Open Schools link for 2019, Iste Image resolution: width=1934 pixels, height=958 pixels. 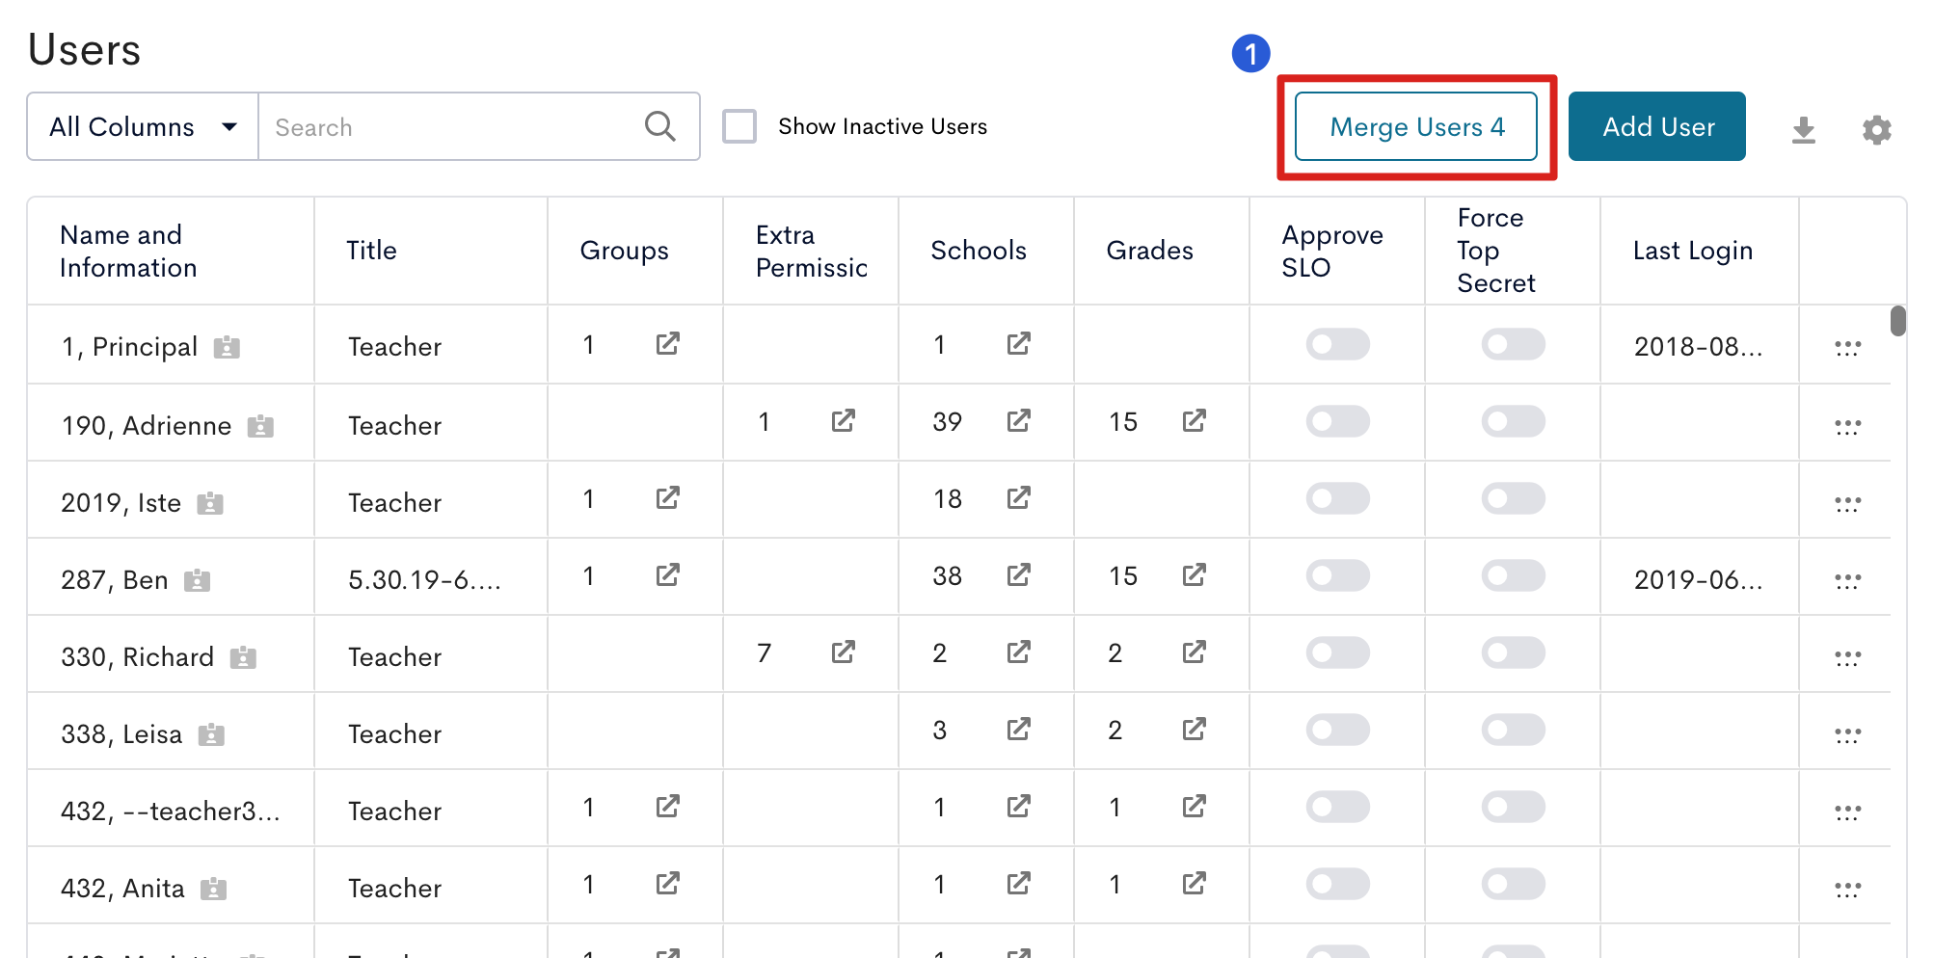point(1019,498)
